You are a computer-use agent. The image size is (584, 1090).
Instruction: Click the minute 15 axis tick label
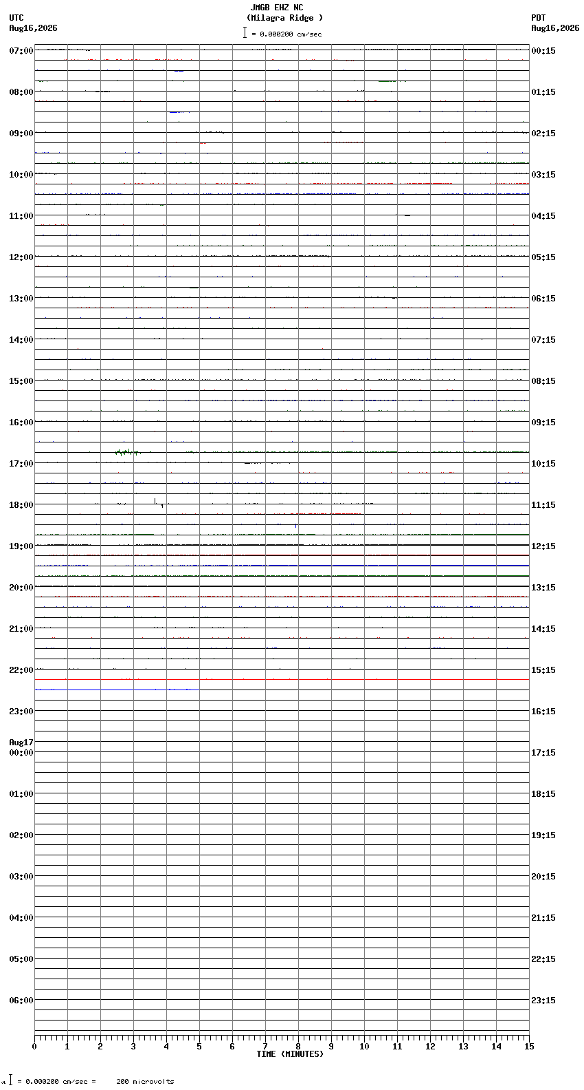pos(529,1047)
